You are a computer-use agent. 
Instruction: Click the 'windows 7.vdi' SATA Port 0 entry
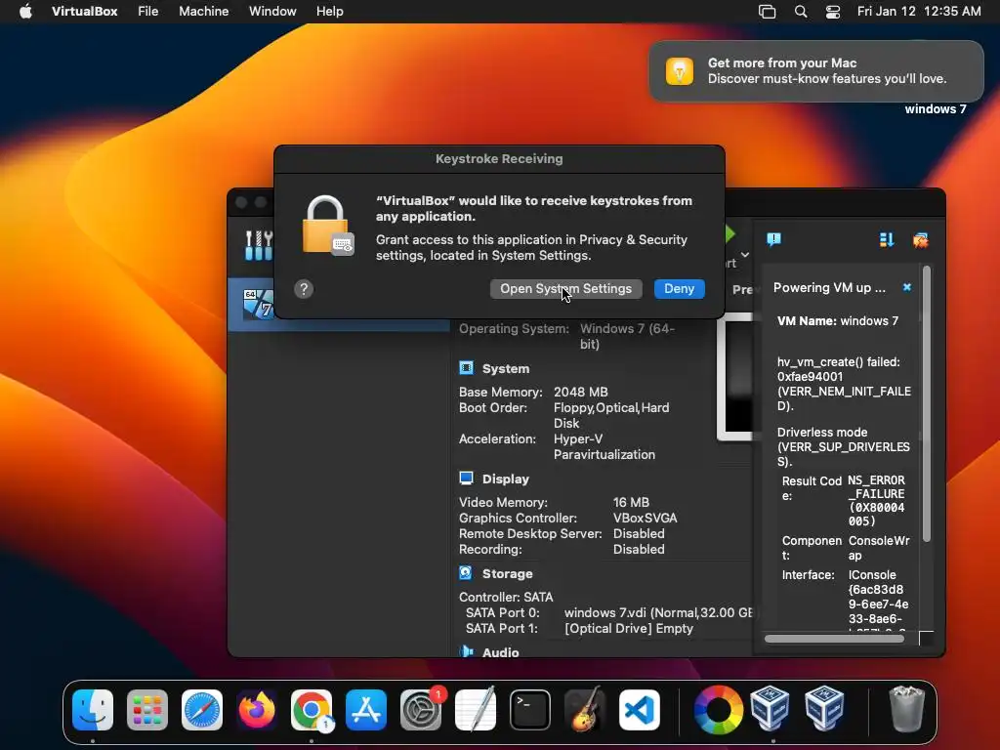coord(658,613)
